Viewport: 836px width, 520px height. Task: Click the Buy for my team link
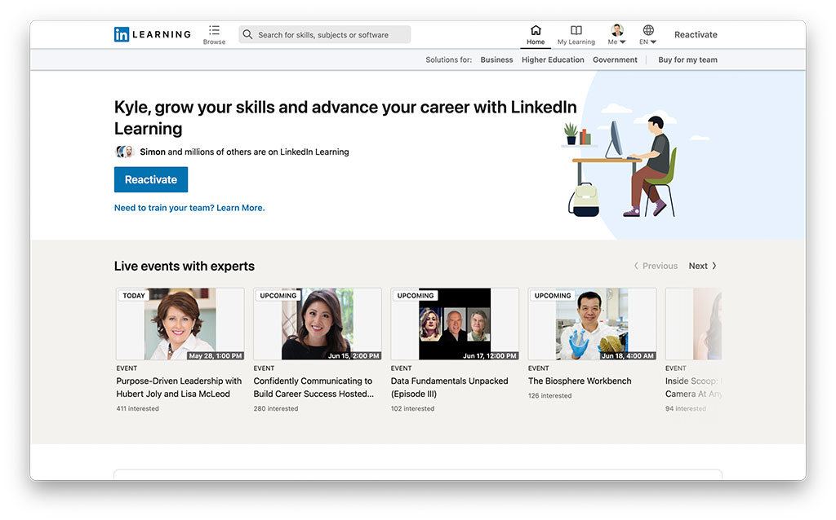pos(687,59)
